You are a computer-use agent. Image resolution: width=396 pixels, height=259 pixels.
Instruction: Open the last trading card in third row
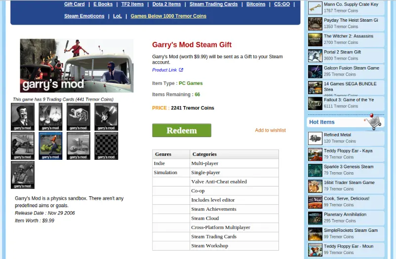(23, 175)
